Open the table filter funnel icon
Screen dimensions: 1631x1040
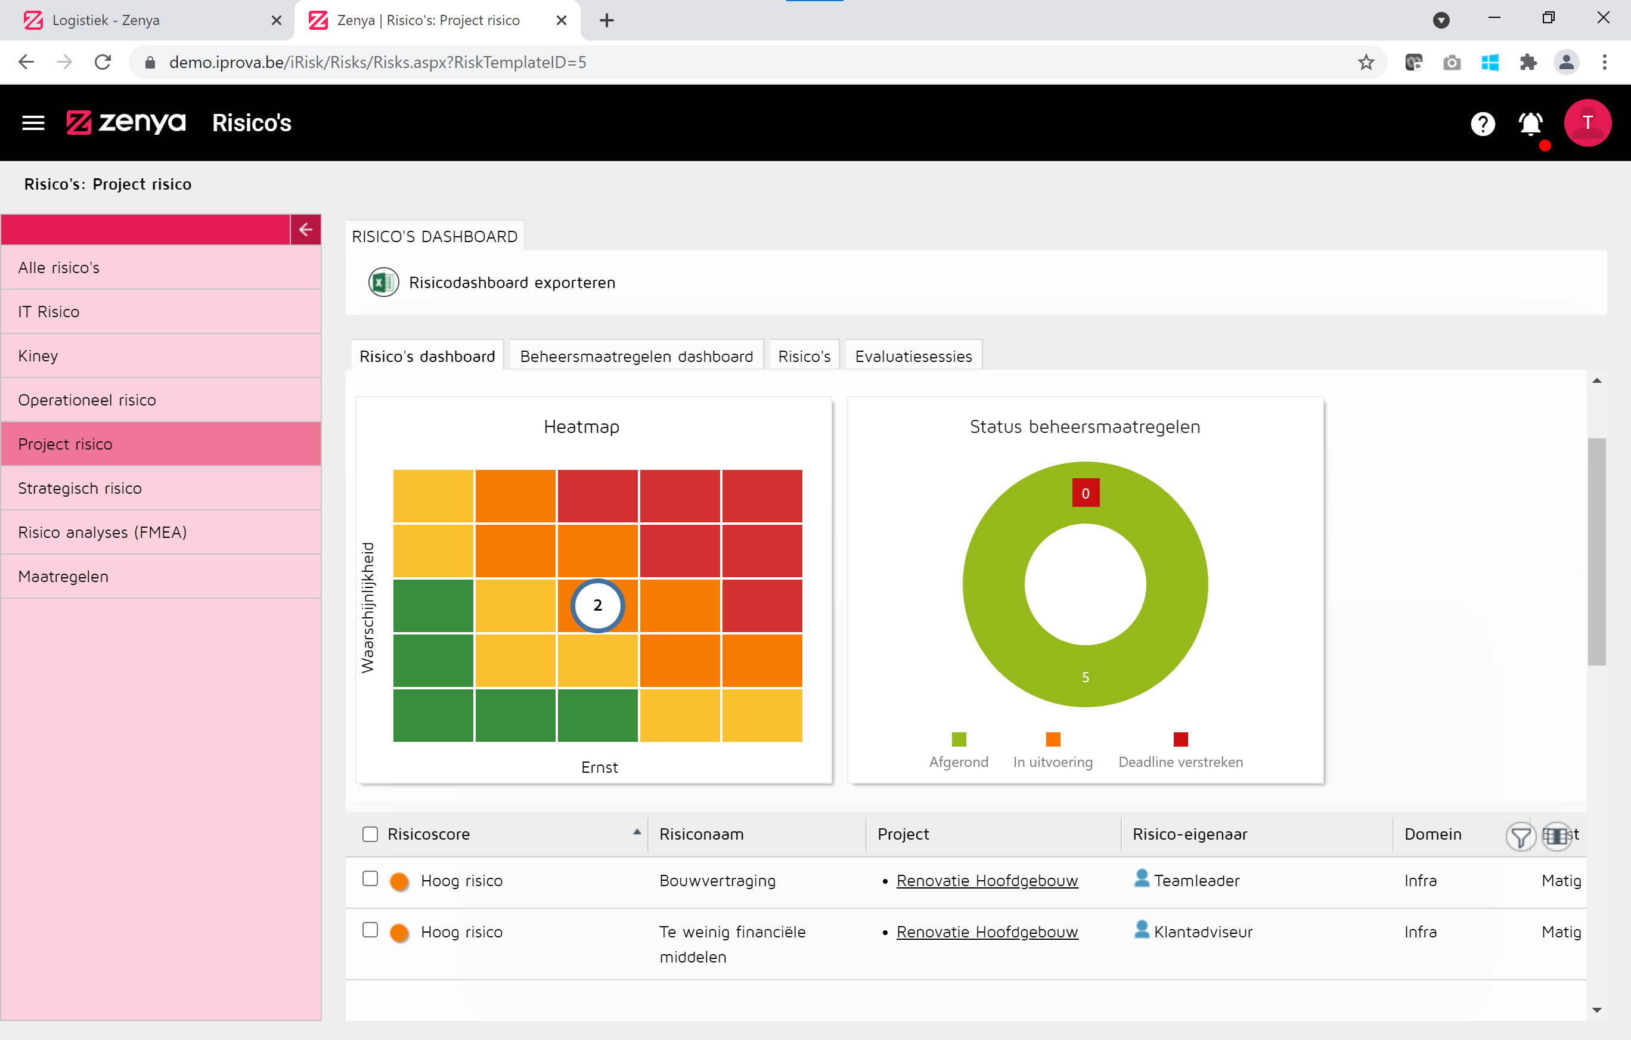click(x=1520, y=837)
